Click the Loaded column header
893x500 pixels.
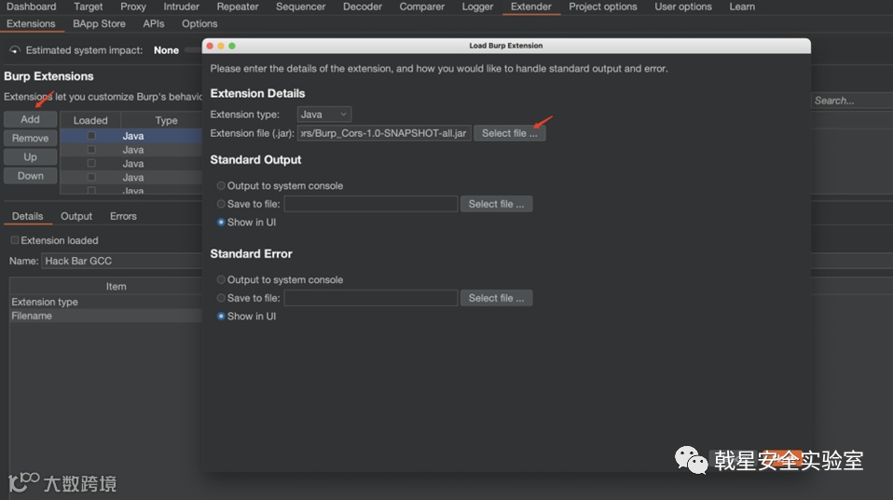click(x=90, y=121)
